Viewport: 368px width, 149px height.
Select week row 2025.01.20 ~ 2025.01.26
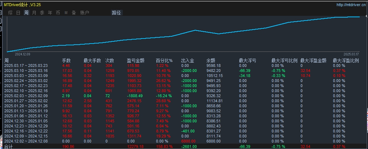[184, 106]
